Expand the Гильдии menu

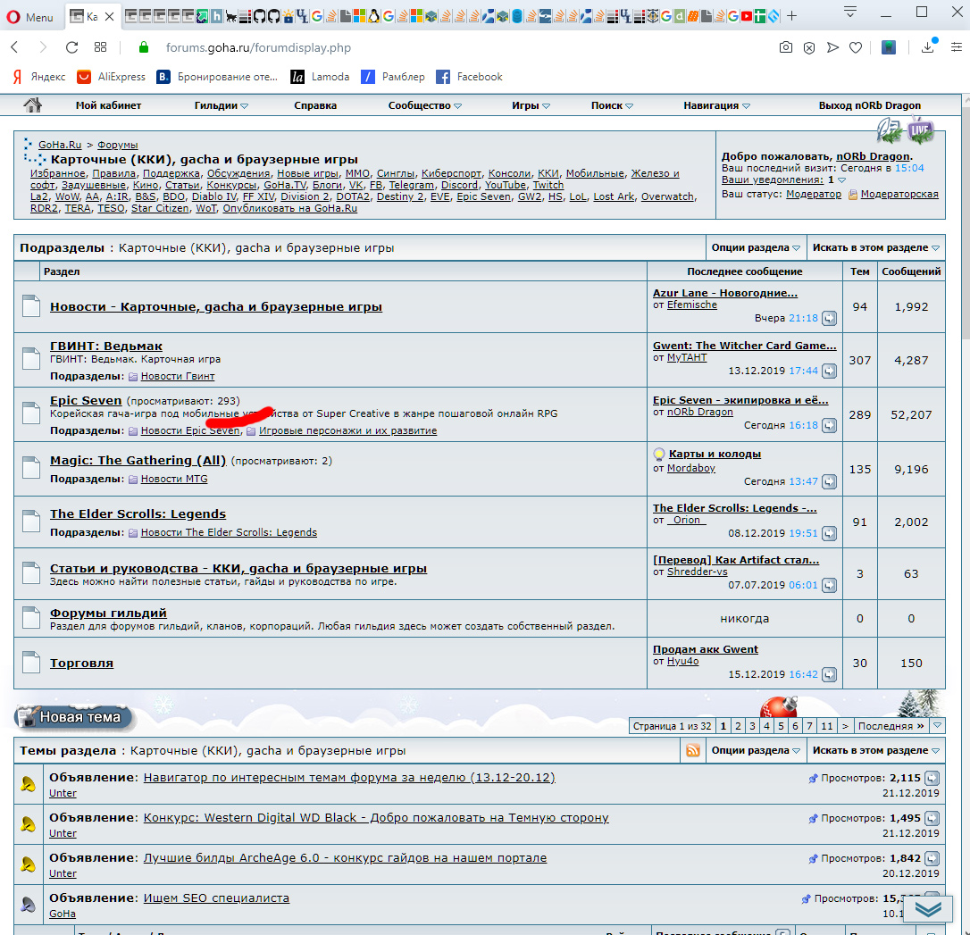coord(221,105)
